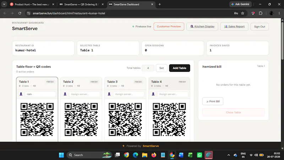
Task: Select the Table 4 card header
Action: (x=169, y=84)
